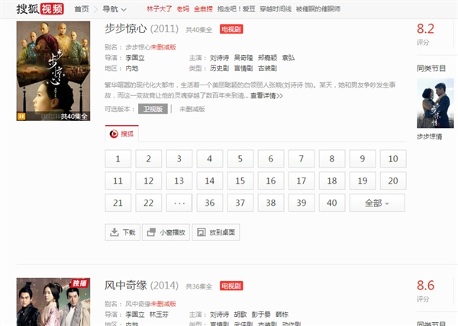Open the 全部 episodes dropdown
The image size is (458, 326).
(377, 203)
